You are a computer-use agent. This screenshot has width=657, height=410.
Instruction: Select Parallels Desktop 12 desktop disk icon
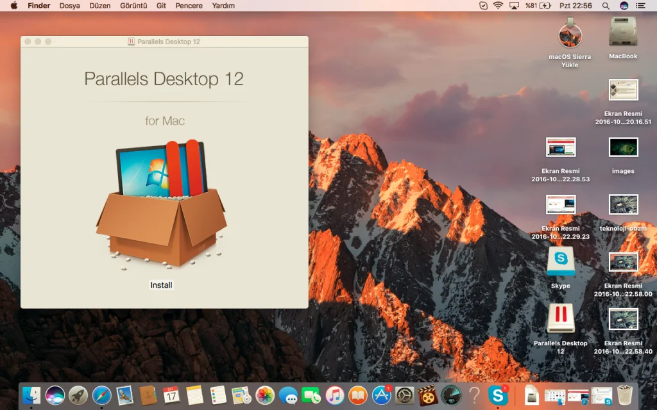coord(560,318)
